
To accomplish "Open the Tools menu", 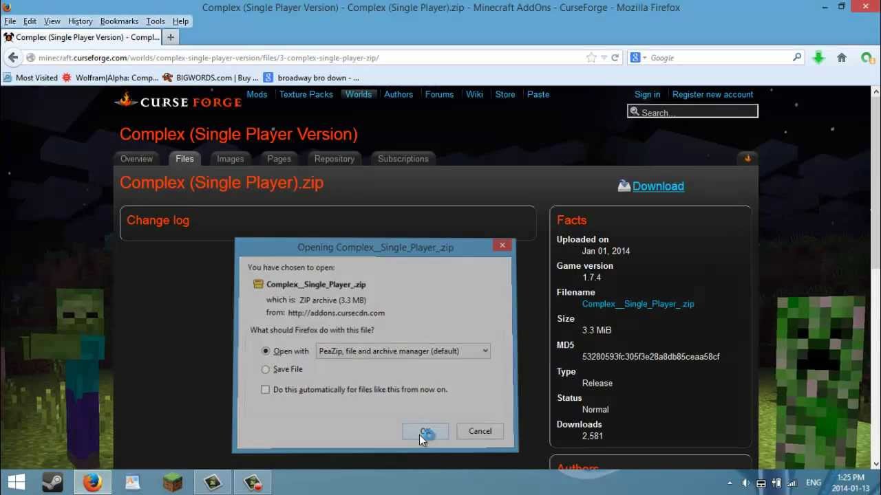I will [x=155, y=21].
